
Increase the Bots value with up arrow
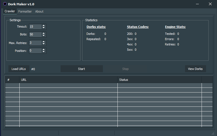point(43,33)
